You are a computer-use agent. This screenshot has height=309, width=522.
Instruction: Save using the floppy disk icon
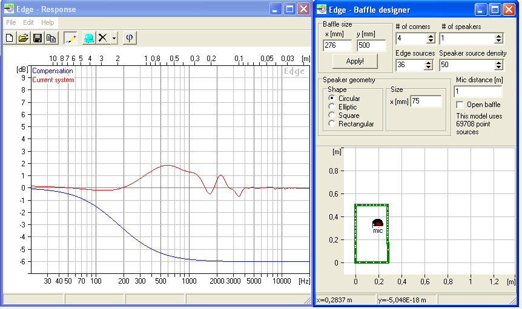(x=38, y=38)
